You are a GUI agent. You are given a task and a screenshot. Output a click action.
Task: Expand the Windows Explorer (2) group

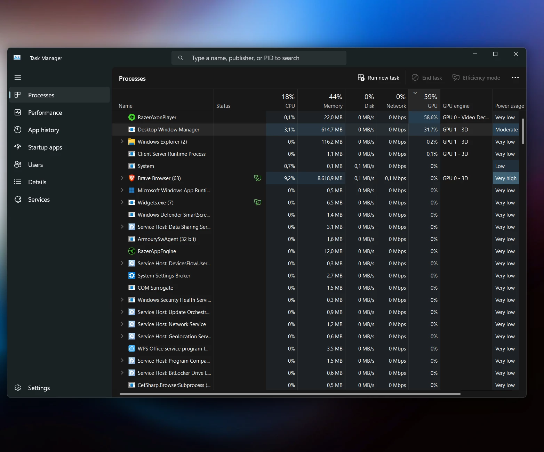(122, 142)
